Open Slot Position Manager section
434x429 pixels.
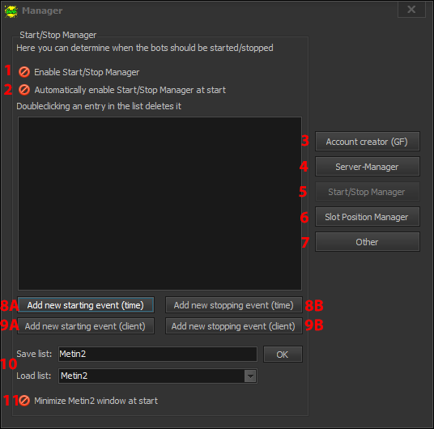click(368, 217)
